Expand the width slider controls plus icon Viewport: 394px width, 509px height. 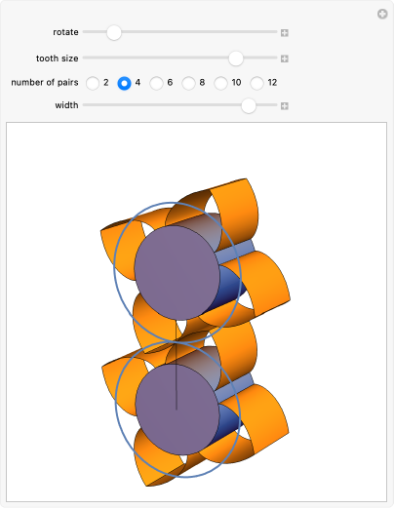tap(285, 106)
